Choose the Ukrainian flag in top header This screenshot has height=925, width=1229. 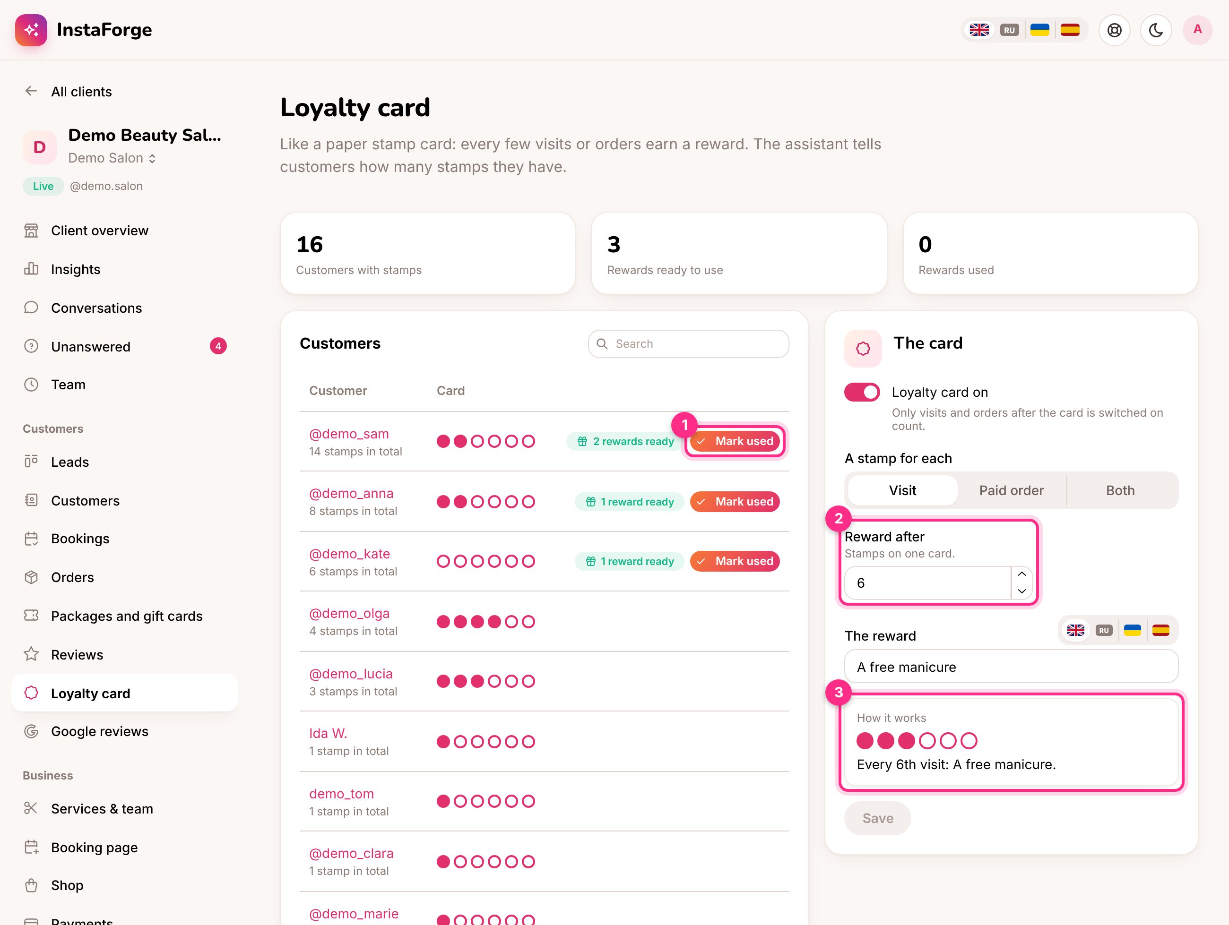(1039, 30)
